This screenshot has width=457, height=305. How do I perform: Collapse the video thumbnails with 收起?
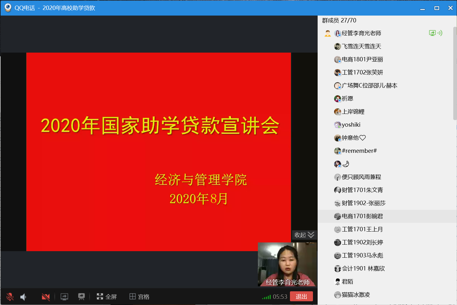point(304,235)
